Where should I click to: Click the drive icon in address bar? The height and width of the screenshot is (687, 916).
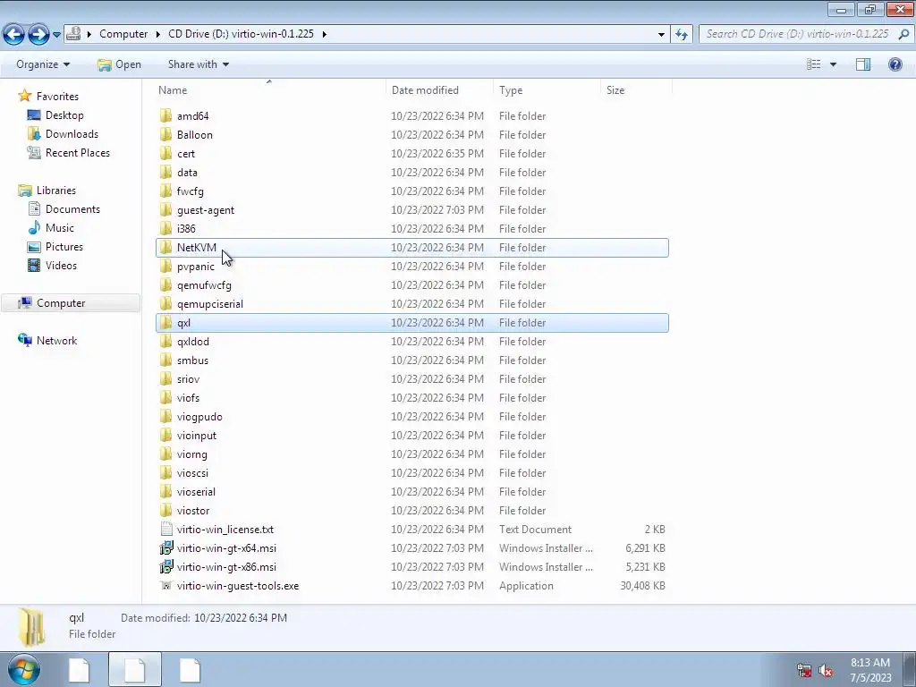[73, 34]
